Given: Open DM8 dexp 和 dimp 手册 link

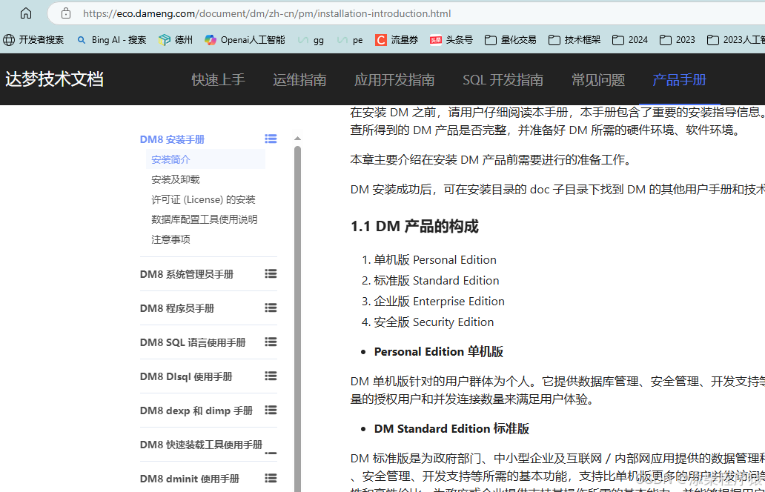Looking at the screenshot, I should (196, 410).
